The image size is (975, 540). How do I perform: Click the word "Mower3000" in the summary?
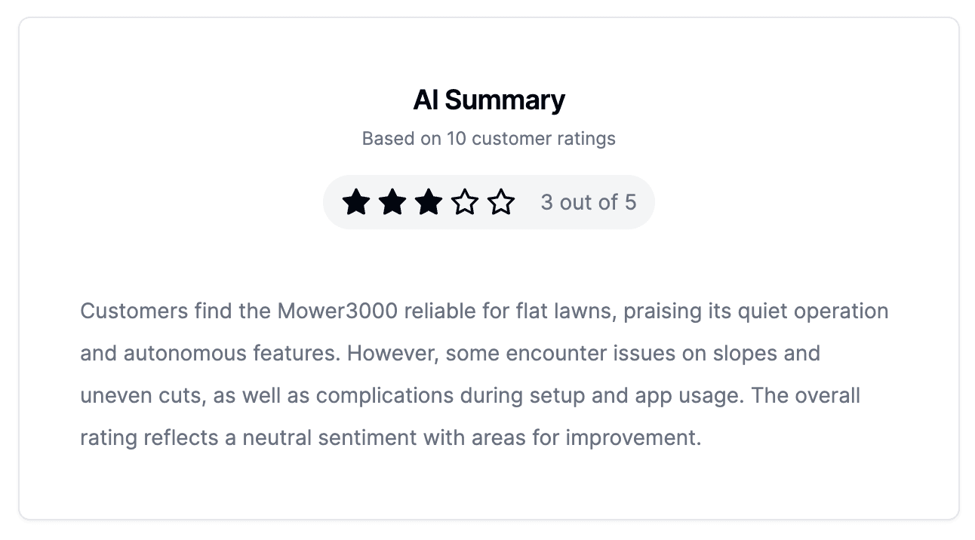pyautogui.click(x=337, y=311)
